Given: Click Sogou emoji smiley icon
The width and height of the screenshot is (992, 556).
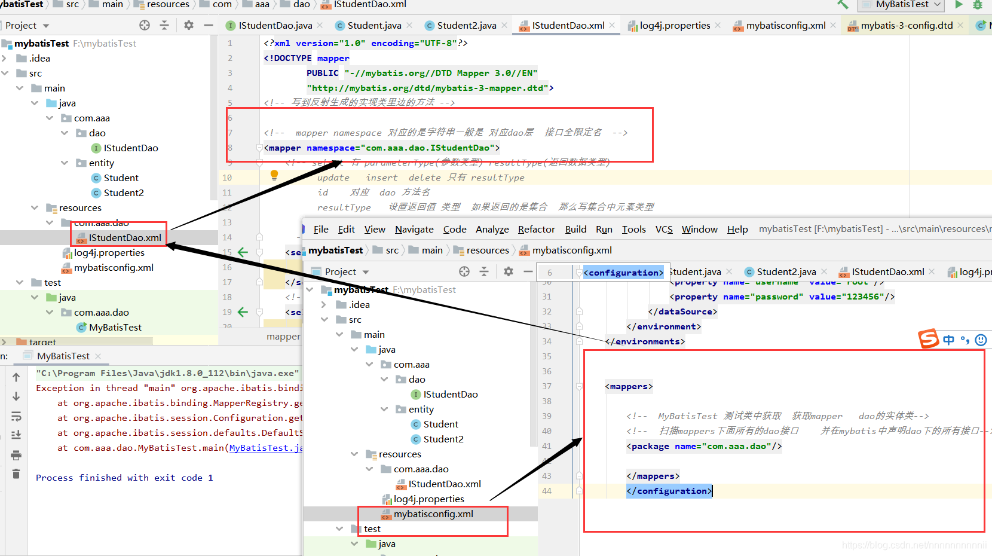Looking at the screenshot, I should click(981, 340).
